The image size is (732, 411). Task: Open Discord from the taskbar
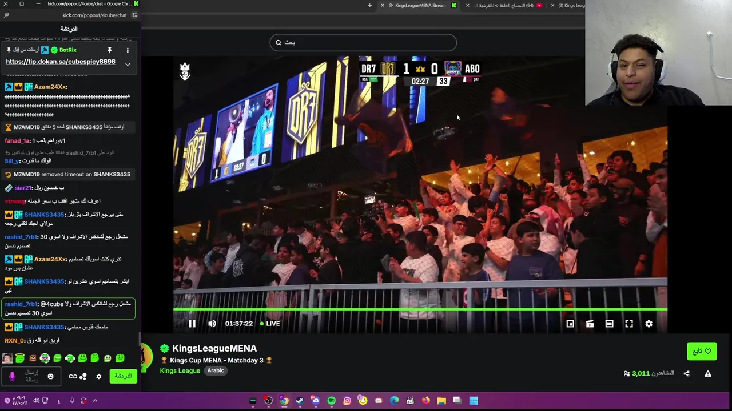coord(315,401)
